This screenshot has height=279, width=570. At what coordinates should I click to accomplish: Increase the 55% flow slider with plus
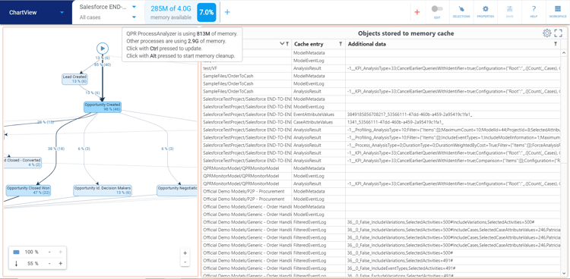60,263
